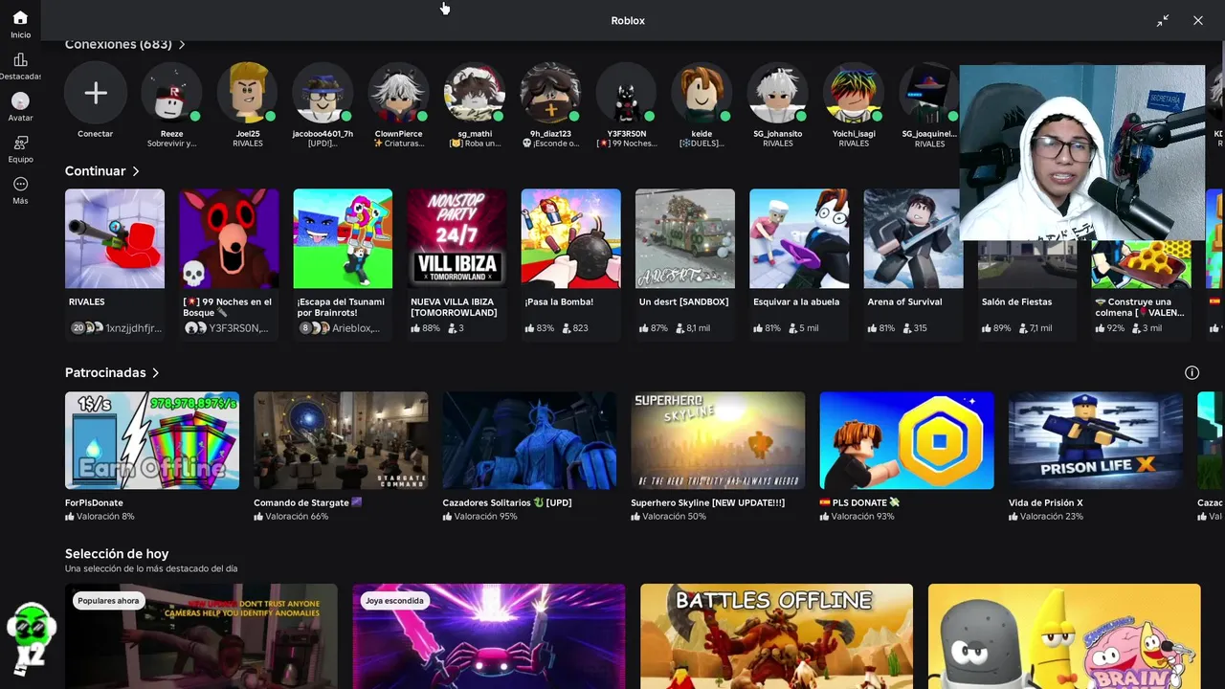Viewport: 1225px width, 689px height.
Task: Expand the Patrocinadas section chevron
Action: click(x=156, y=373)
